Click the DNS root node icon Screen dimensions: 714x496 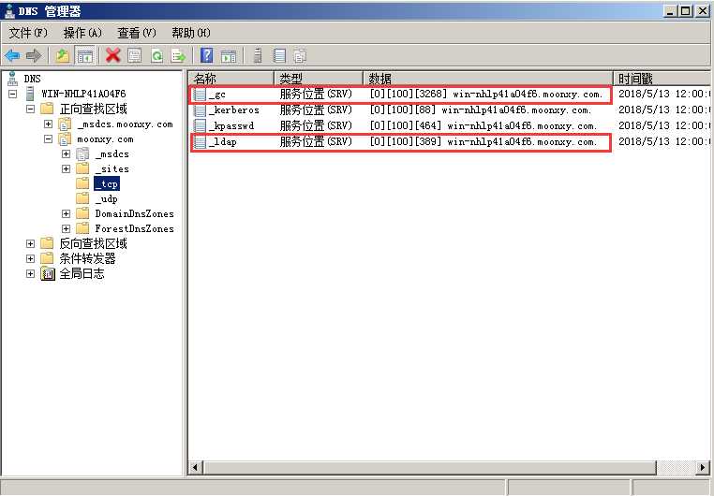coord(13,79)
